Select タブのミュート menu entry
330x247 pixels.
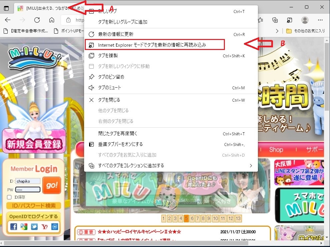point(171,88)
